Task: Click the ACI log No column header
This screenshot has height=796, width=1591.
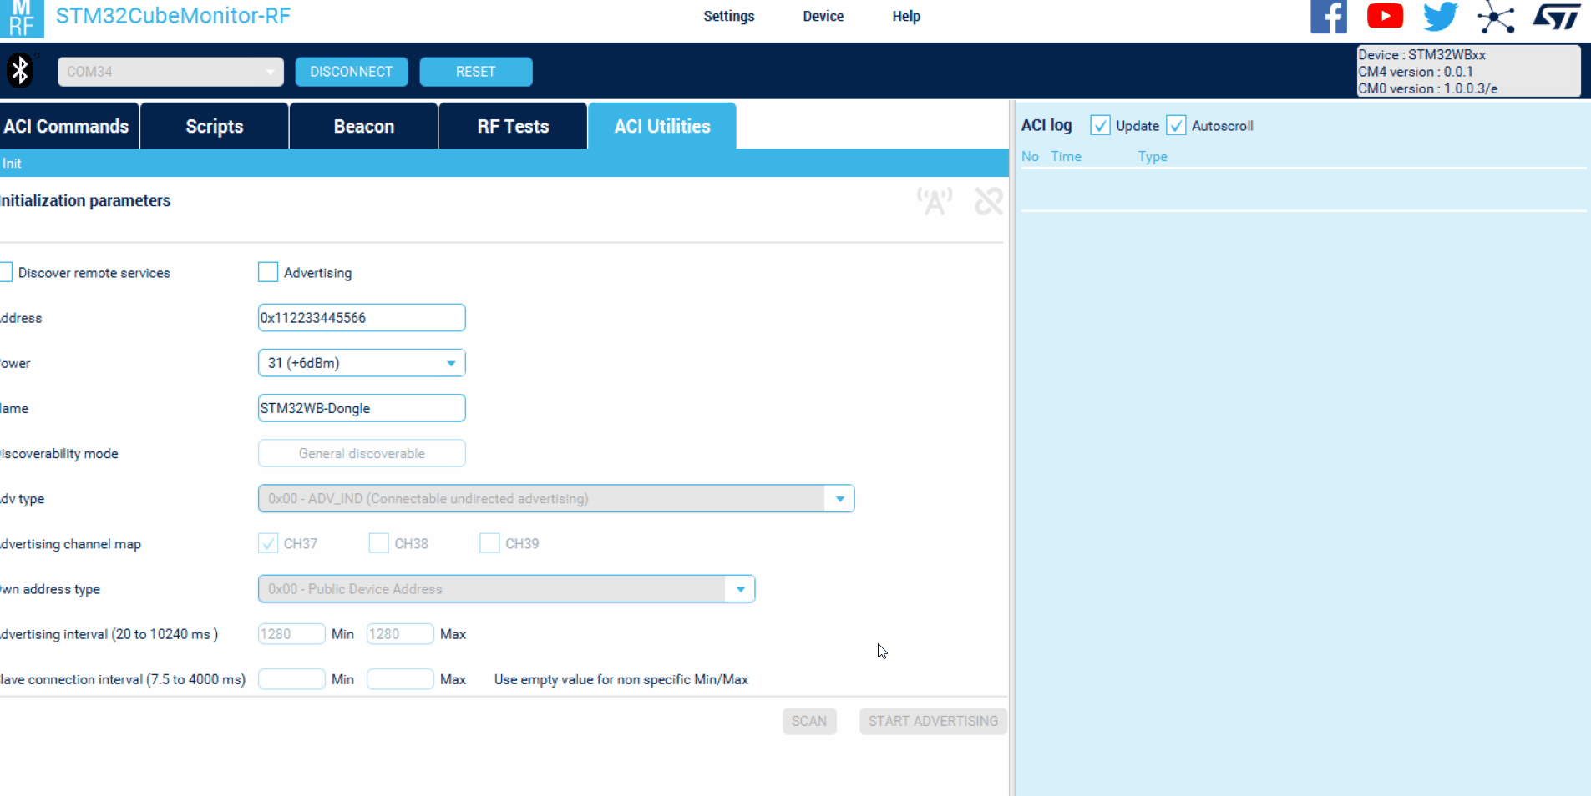Action: click(1030, 157)
